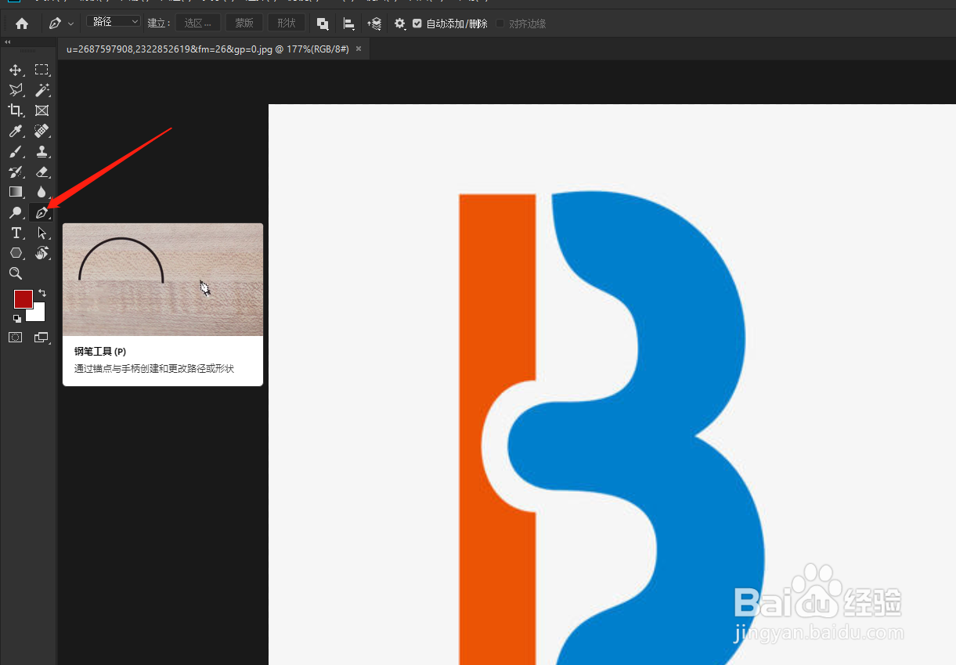Screen dimensions: 956x665
Task: Open the path arrangement options
Action: 374,23
